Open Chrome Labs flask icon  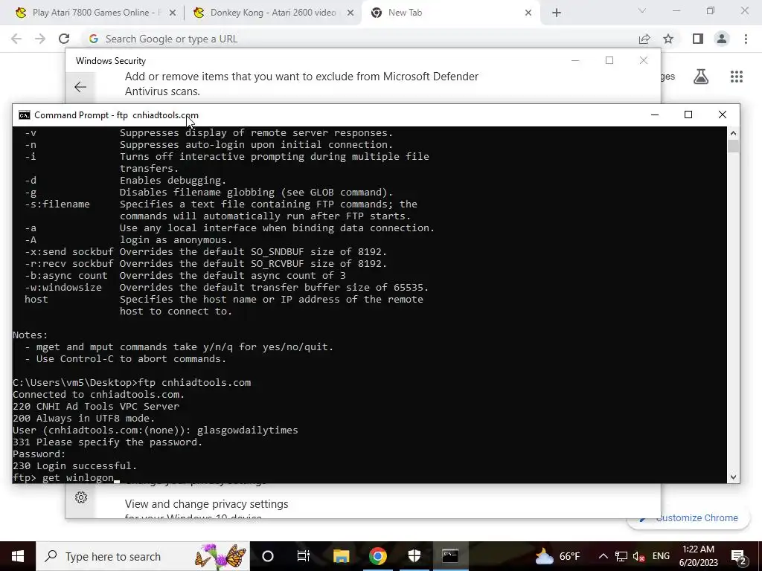(701, 77)
